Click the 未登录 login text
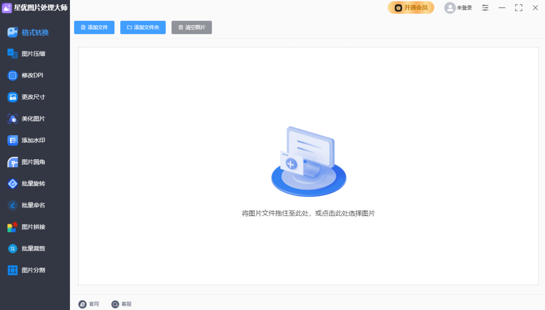This screenshot has width=545, height=310. click(x=464, y=8)
